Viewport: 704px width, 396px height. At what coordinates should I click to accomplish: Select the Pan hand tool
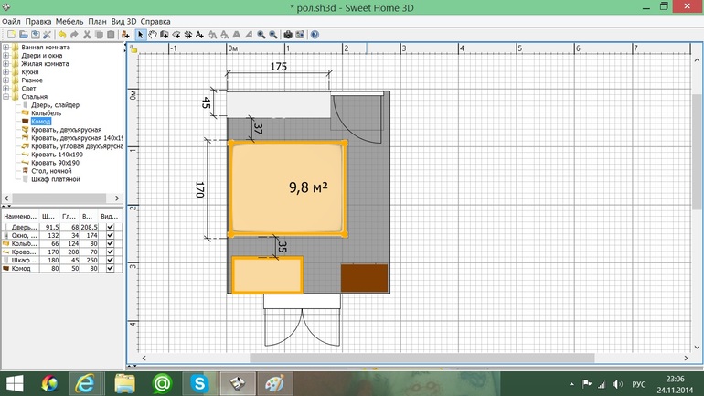[153, 35]
